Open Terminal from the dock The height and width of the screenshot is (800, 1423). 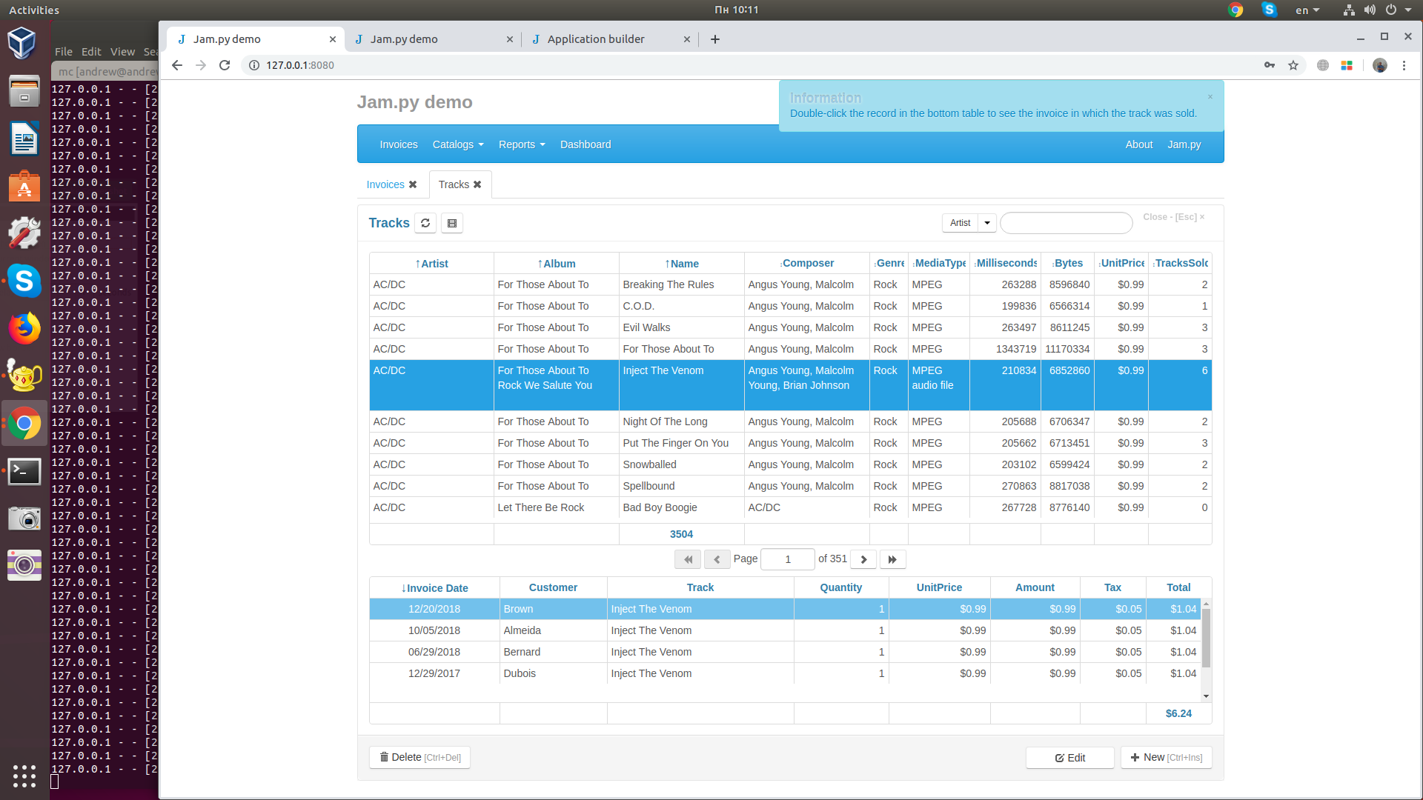(x=24, y=471)
